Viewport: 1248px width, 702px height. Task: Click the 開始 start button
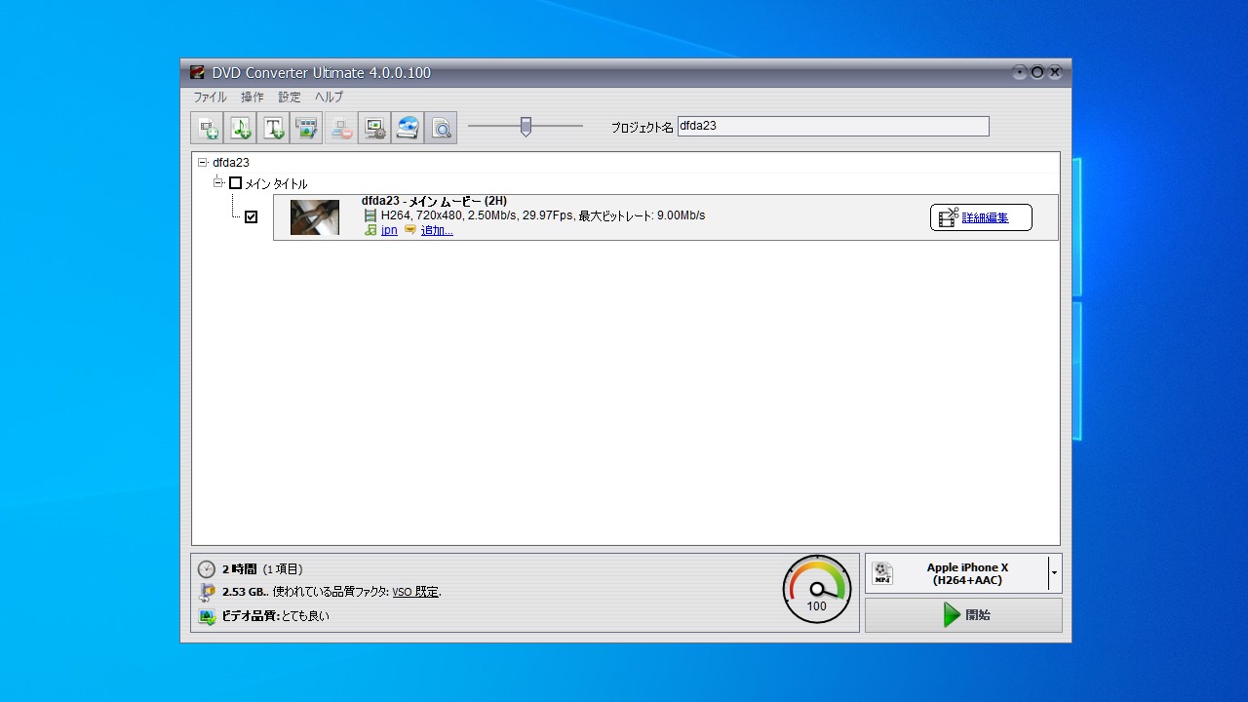click(x=963, y=615)
